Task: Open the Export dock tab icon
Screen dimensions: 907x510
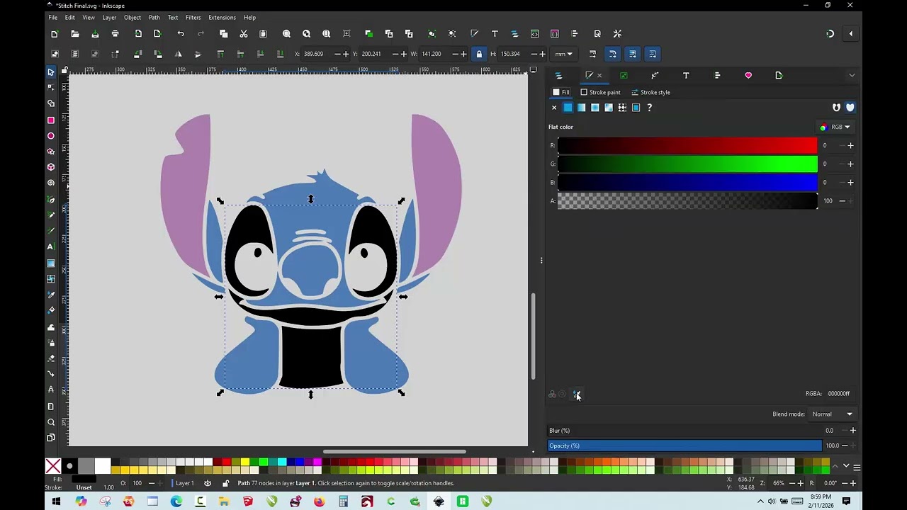Action: tap(779, 75)
